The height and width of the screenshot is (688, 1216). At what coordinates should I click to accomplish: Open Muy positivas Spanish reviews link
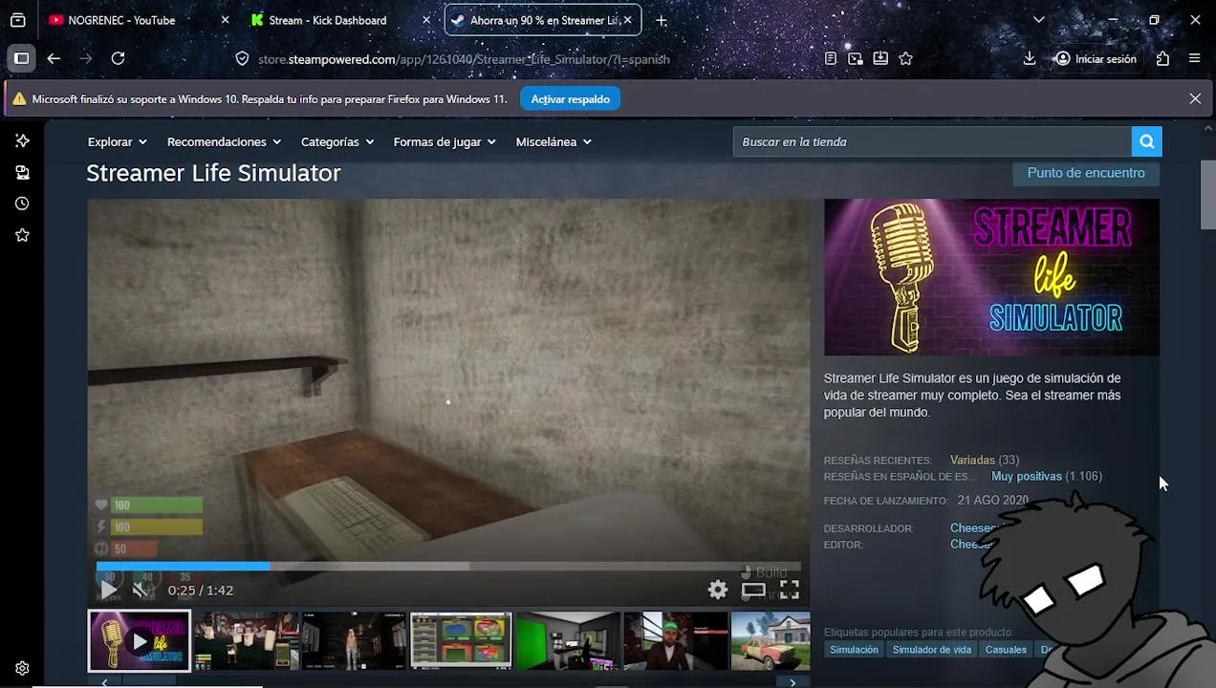point(1027,476)
